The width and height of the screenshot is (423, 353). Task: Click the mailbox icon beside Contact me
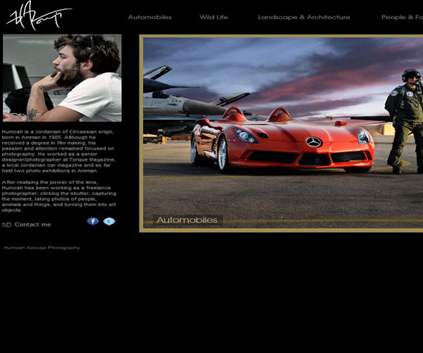7,225
